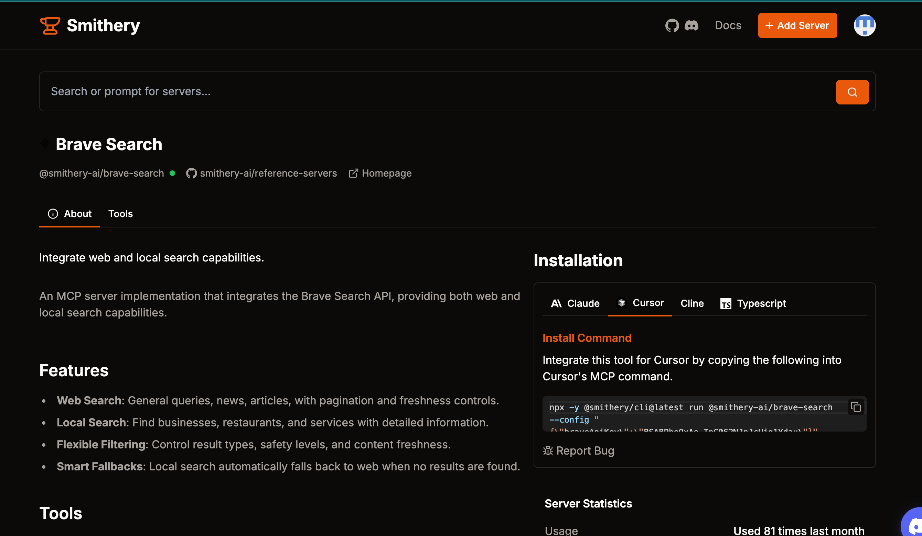Image resolution: width=922 pixels, height=536 pixels.
Task: Click the Server Statistics heading
Action: (x=588, y=503)
